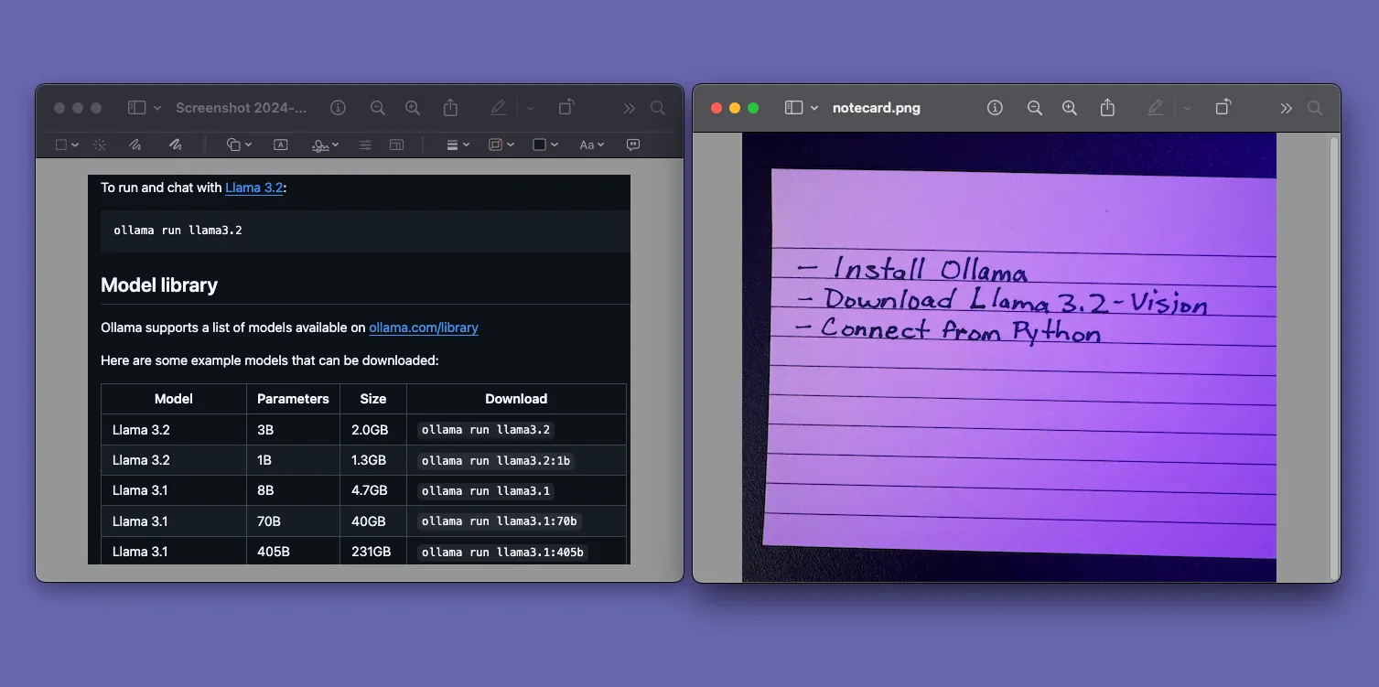The image size is (1379, 687).
Task: Insert a text box with Text tool
Action: point(281,145)
